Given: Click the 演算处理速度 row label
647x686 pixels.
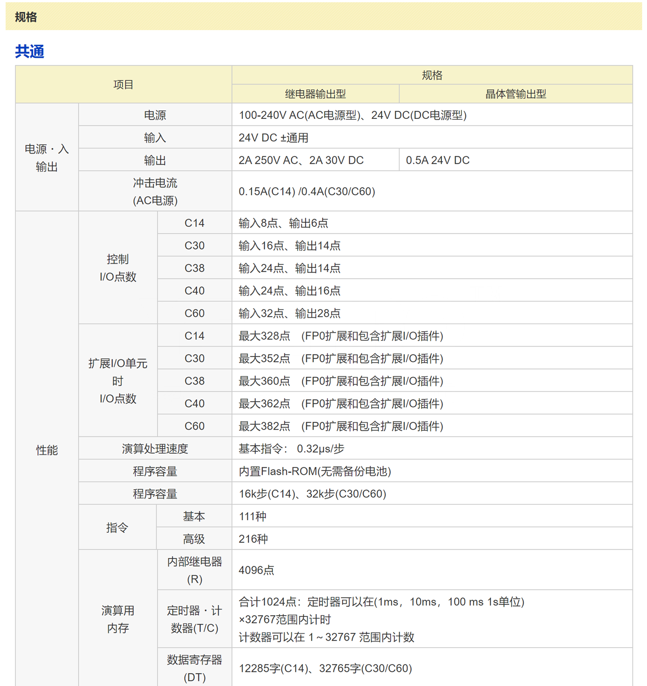Looking at the screenshot, I should [155, 449].
